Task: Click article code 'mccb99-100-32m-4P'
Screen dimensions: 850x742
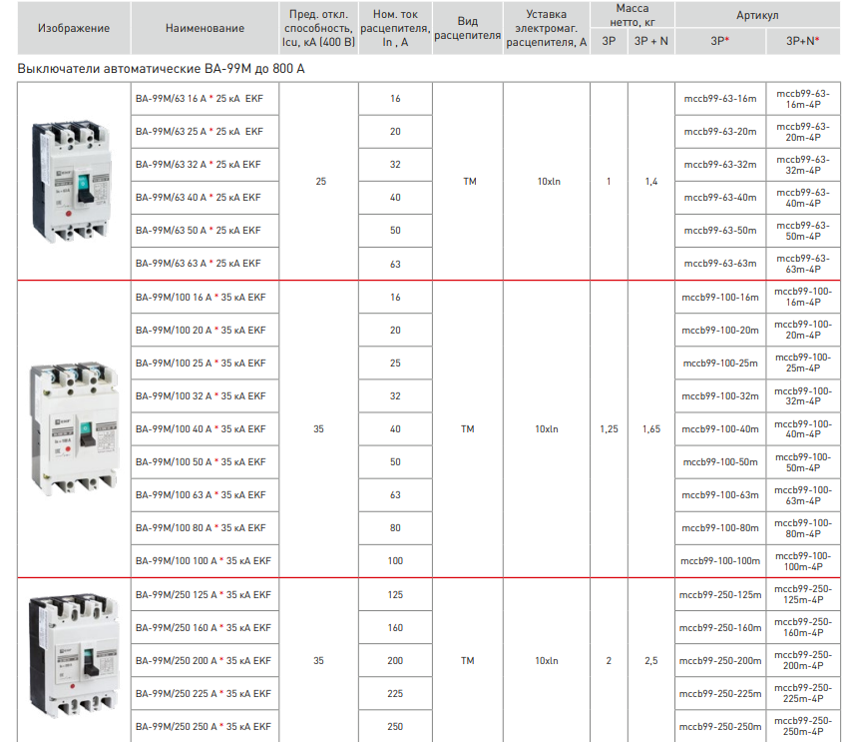Action: click(803, 396)
